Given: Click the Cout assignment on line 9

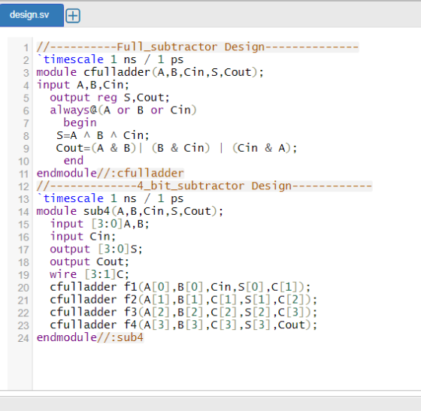Looking at the screenshot, I should [x=177, y=148].
